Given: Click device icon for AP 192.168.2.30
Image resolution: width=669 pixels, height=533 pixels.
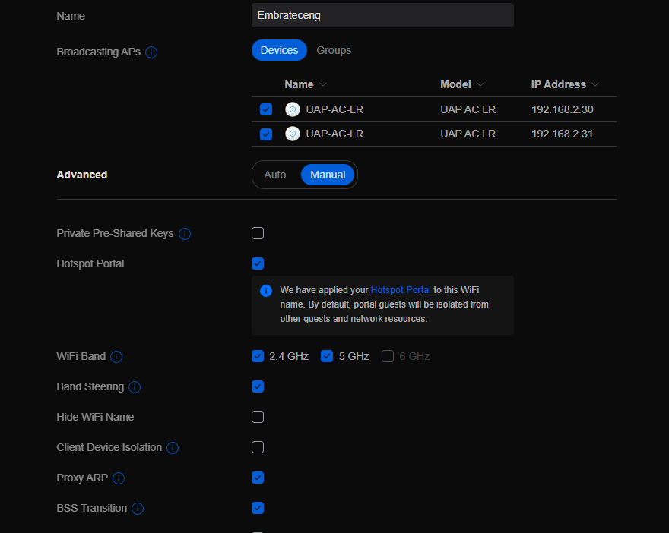Looking at the screenshot, I should tap(293, 109).
